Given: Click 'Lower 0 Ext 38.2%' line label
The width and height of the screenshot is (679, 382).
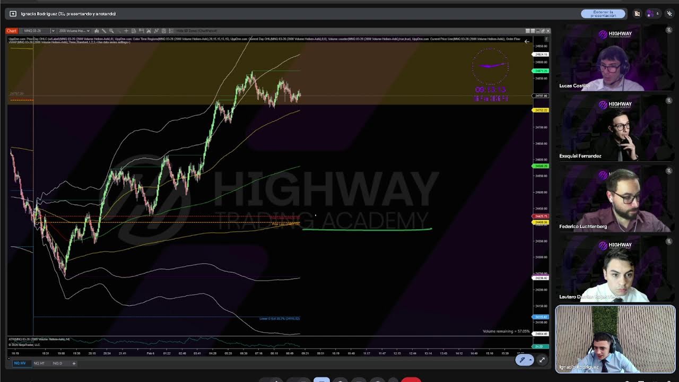Looking at the screenshot, I should [280, 318].
